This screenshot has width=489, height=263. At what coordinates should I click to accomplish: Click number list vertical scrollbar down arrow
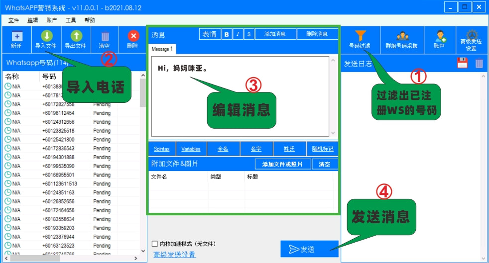tap(143, 251)
